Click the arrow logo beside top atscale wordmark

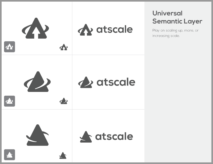pyautogui.click(x=85, y=30)
